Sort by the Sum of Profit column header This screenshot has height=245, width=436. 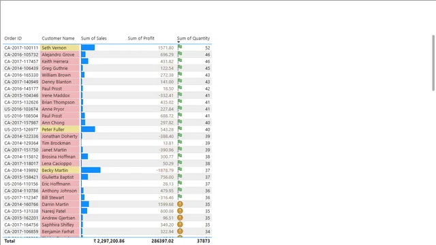click(x=141, y=38)
